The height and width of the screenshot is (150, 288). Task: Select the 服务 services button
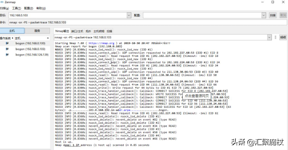pos(37,31)
